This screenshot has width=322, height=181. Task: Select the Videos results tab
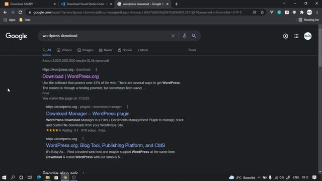click(x=64, y=50)
